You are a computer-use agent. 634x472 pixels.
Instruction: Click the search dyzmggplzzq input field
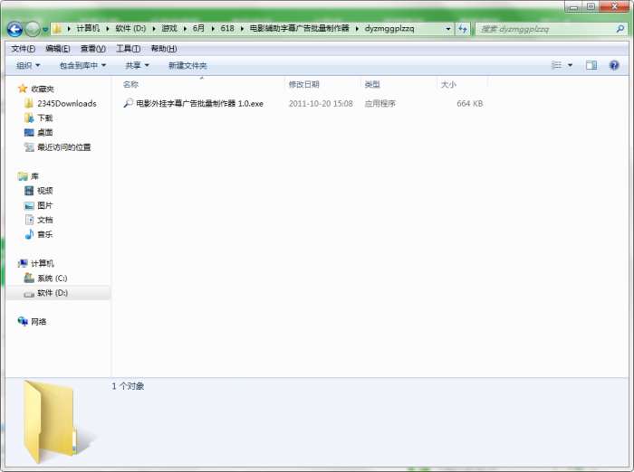545,29
